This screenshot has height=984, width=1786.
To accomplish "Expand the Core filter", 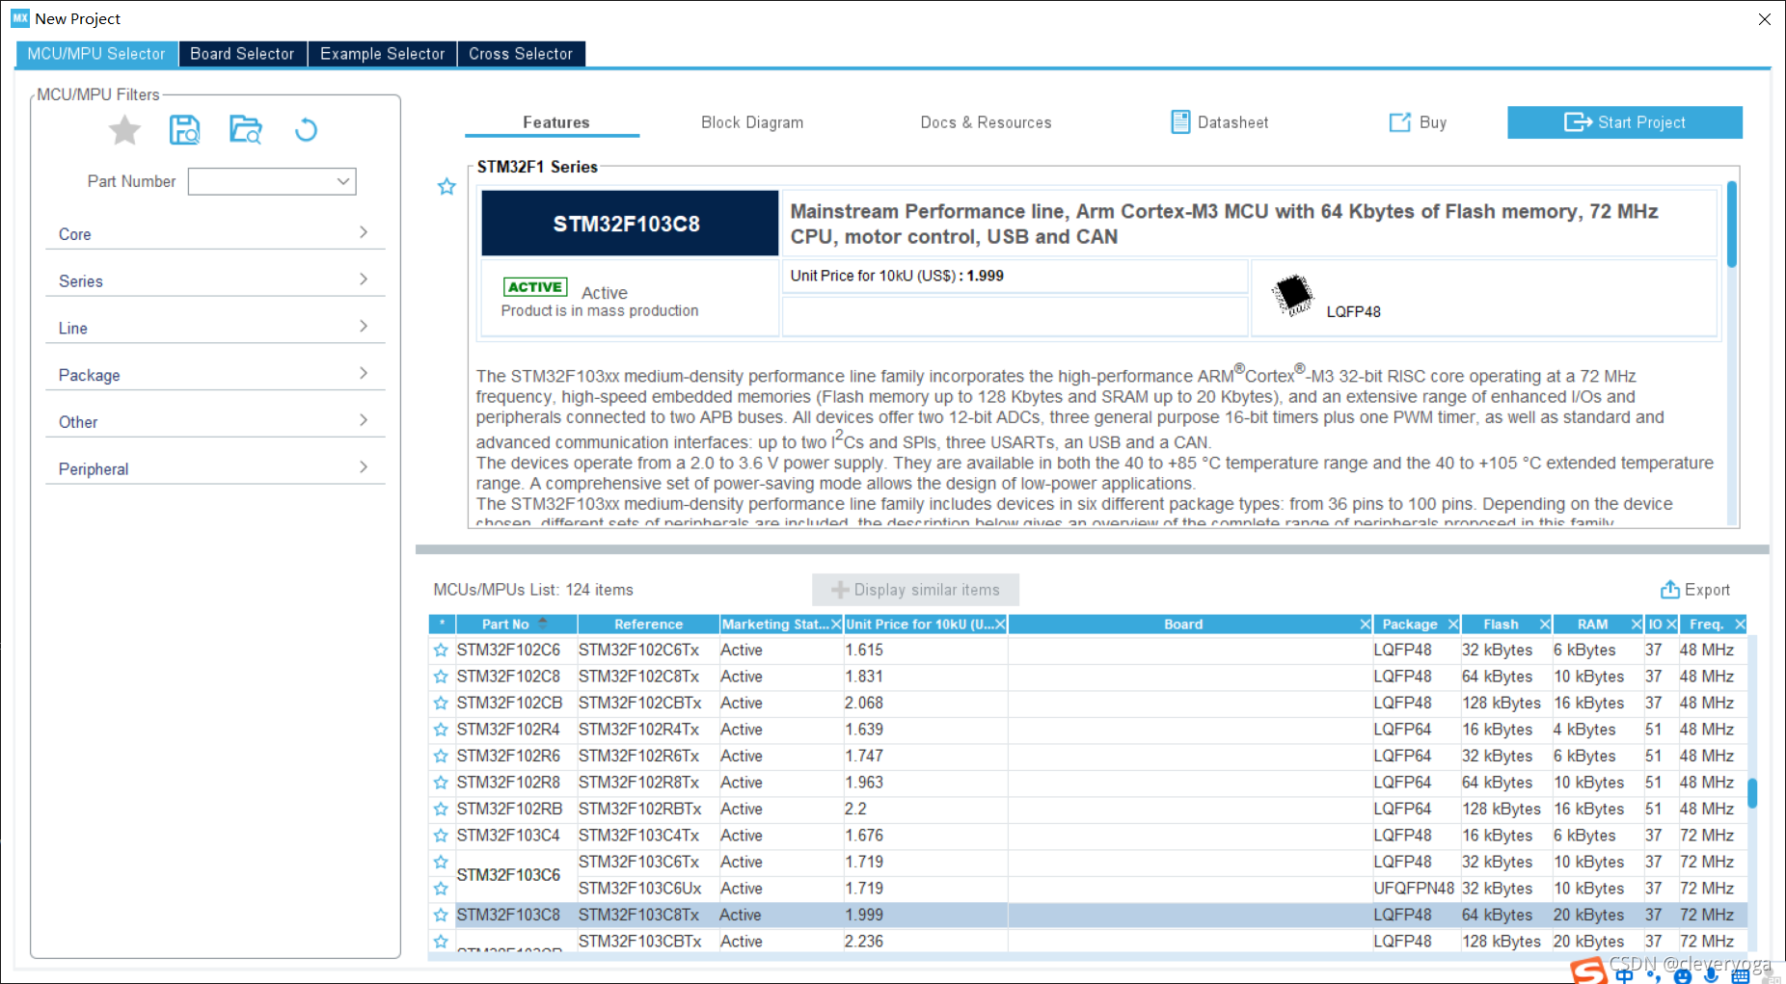I will coord(215,233).
